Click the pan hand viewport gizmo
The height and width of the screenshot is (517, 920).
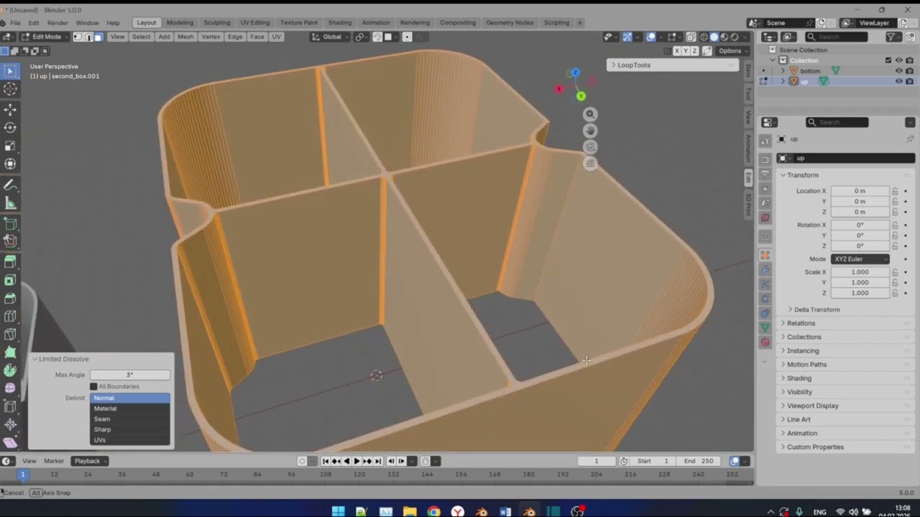[590, 131]
